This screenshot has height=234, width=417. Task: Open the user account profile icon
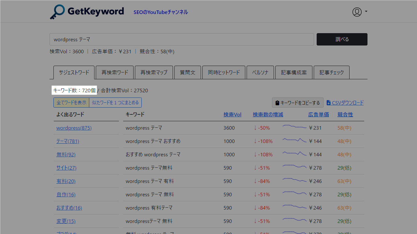(356, 12)
